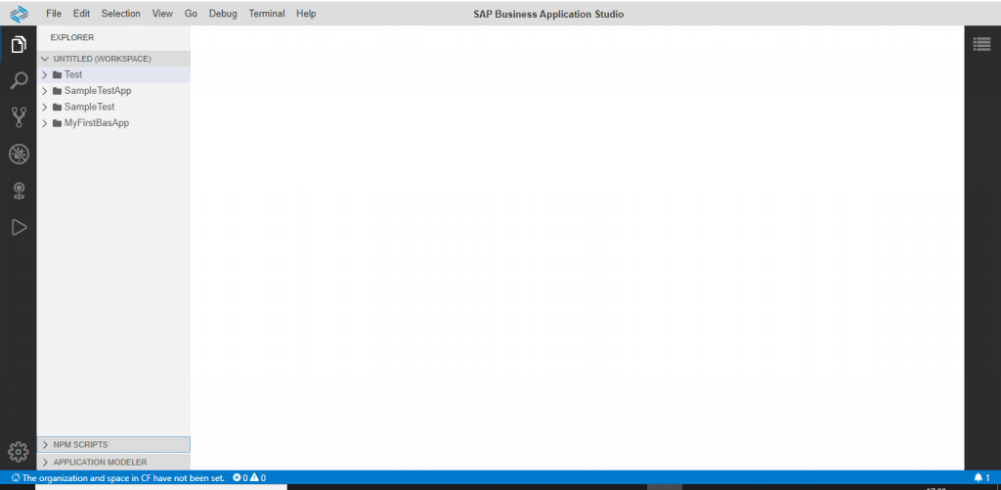
Task: Open the Help menu
Action: click(306, 14)
